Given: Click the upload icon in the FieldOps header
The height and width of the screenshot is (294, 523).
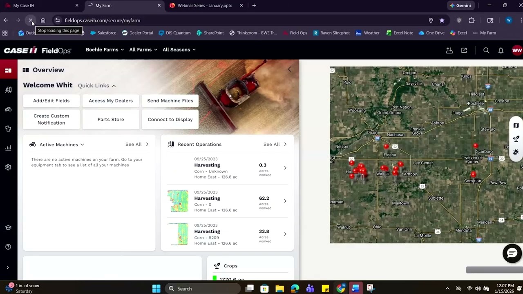Looking at the screenshot, I should point(449,50).
